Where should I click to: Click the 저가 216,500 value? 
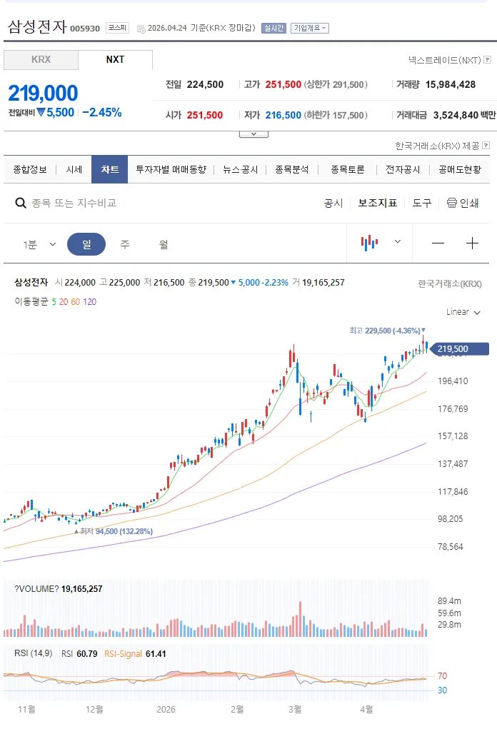click(283, 115)
